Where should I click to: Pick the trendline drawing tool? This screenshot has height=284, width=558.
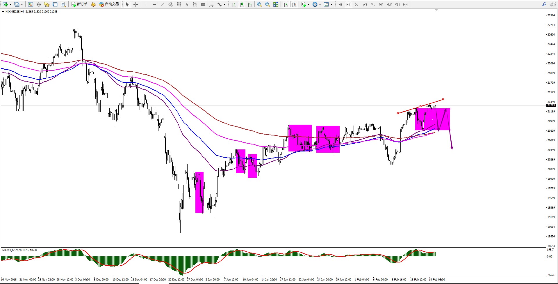(162, 4)
